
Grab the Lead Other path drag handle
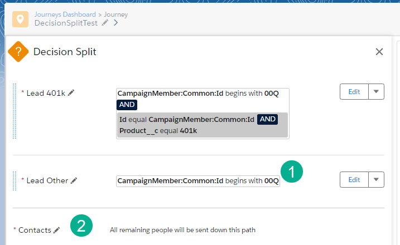click(15, 181)
